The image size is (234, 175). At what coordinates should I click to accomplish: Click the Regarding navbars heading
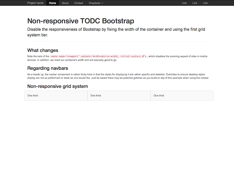click(48, 68)
